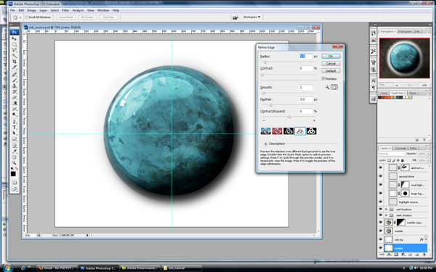Open the Filter menu
Viewport: 436px width, 272px height.
click(65, 10)
